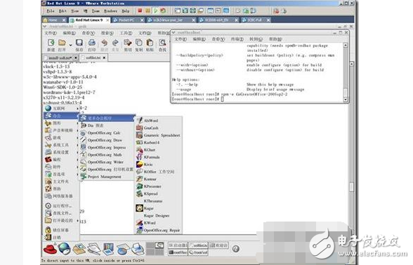This screenshot has width=413, height=265.
Task: Click the cut icon in gedit toolbar
Action: pos(128,43)
